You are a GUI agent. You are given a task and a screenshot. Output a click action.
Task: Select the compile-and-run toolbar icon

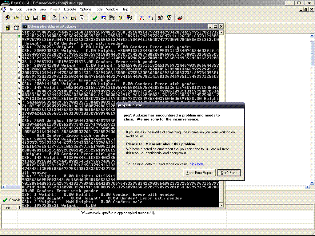click(129, 18)
